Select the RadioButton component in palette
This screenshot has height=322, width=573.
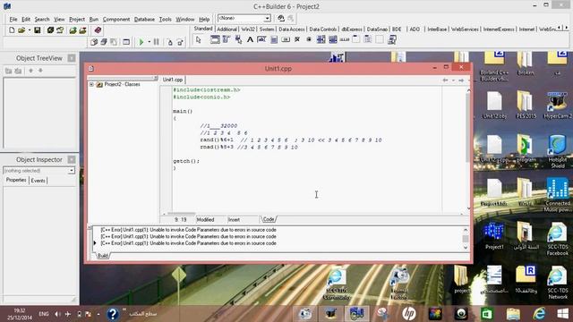[x=309, y=39]
